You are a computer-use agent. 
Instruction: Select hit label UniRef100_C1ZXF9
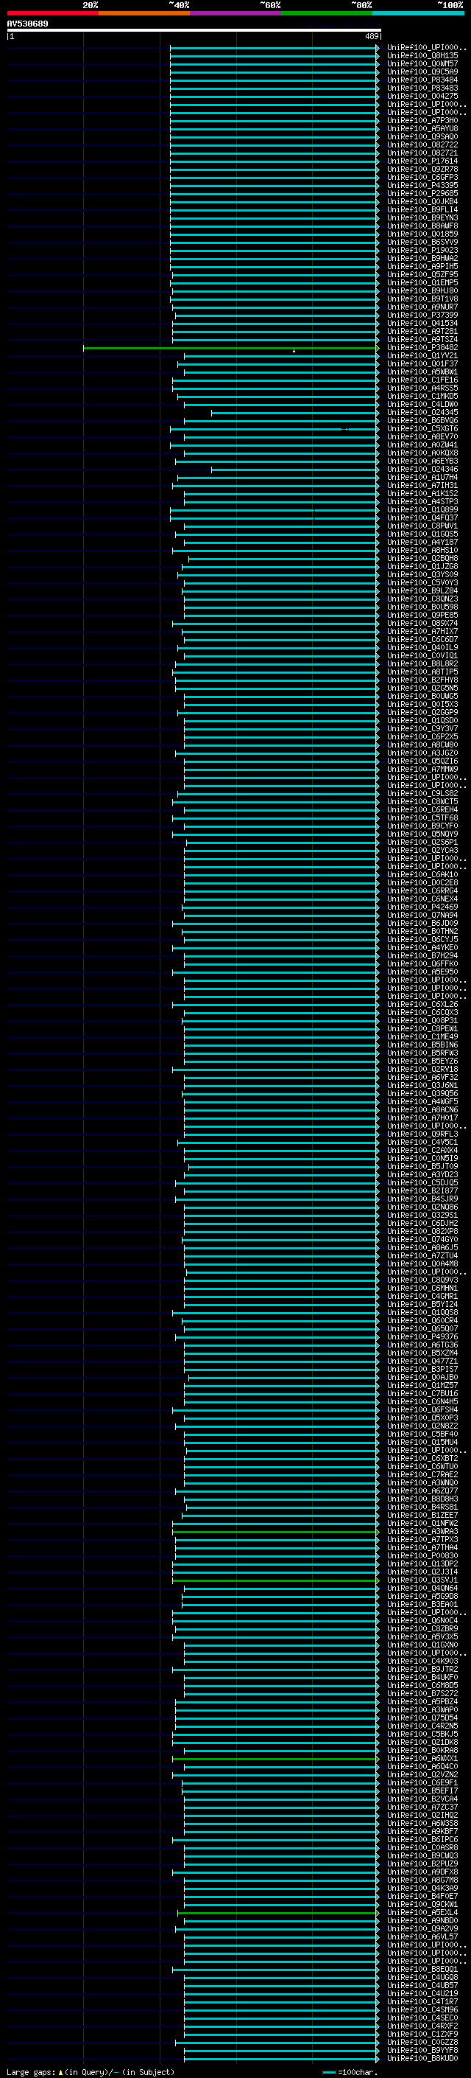(422, 2034)
